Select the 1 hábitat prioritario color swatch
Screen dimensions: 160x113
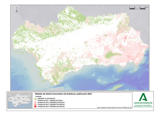35,101
